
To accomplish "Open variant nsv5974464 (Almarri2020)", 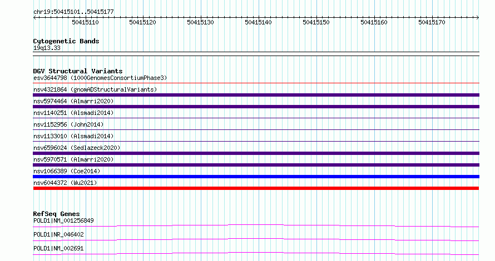I will [x=73, y=101].
